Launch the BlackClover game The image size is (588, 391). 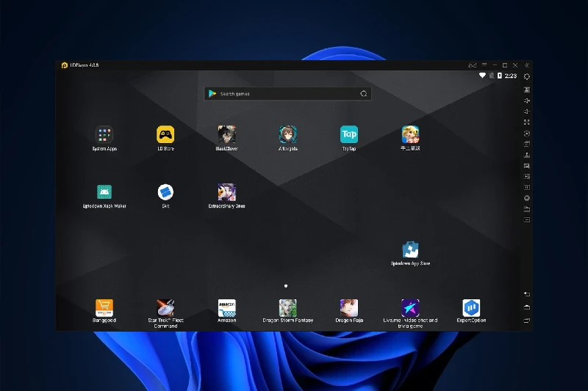click(x=227, y=135)
